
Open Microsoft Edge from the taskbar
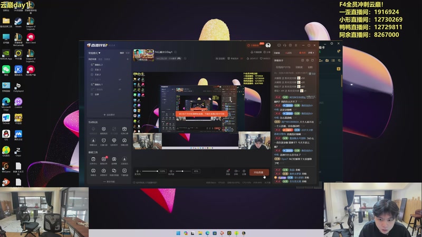pyautogui.click(x=207, y=233)
